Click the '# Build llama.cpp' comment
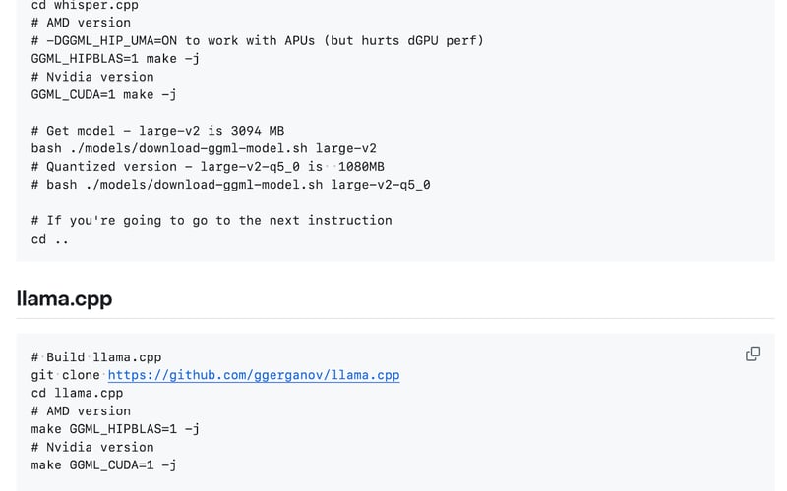Viewport: 787px width, 491px height. (96, 357)
